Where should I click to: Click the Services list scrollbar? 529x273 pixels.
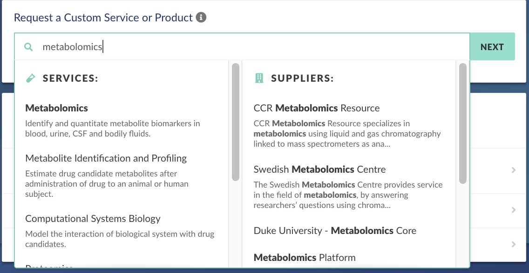(236, 122)
